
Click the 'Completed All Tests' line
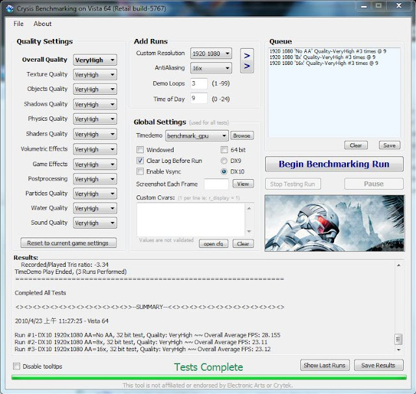click(x=40, y=293)
